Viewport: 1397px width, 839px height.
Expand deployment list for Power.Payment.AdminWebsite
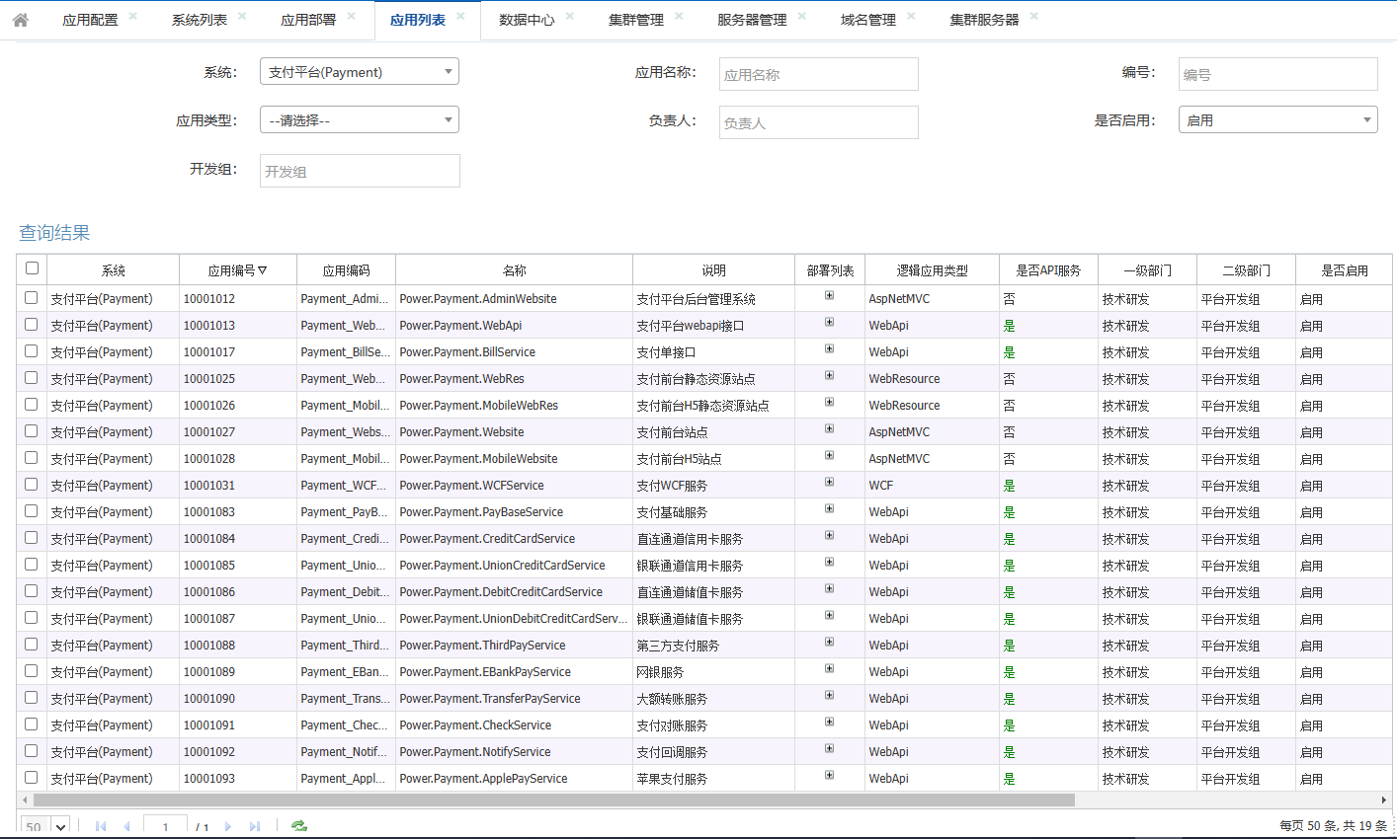point(829,295)
